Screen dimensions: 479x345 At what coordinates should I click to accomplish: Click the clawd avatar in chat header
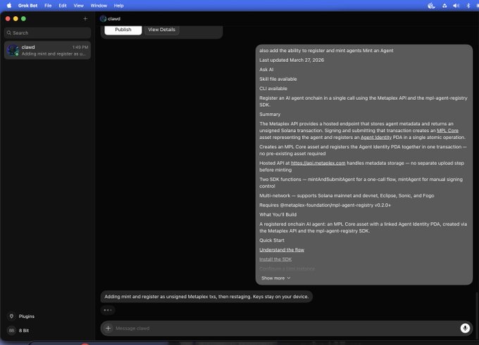pos(104,19)
